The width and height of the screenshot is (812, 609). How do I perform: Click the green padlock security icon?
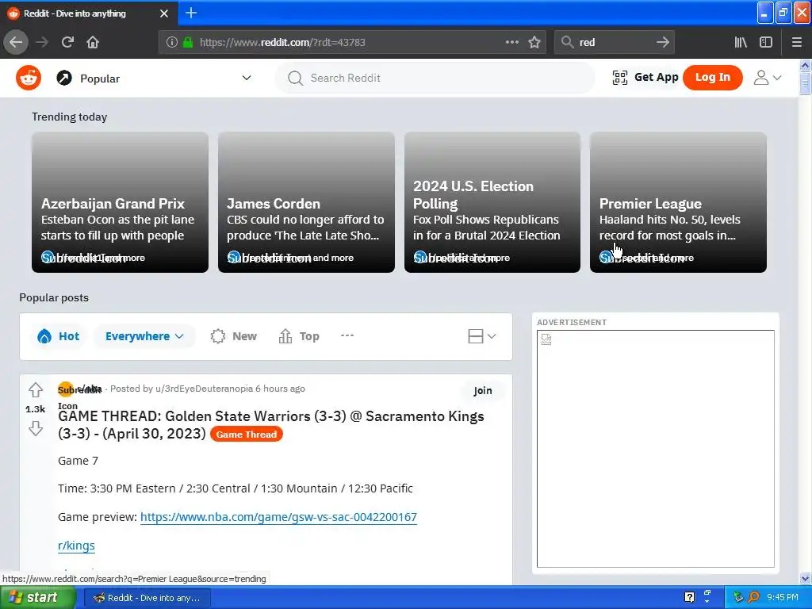(188, 42)
